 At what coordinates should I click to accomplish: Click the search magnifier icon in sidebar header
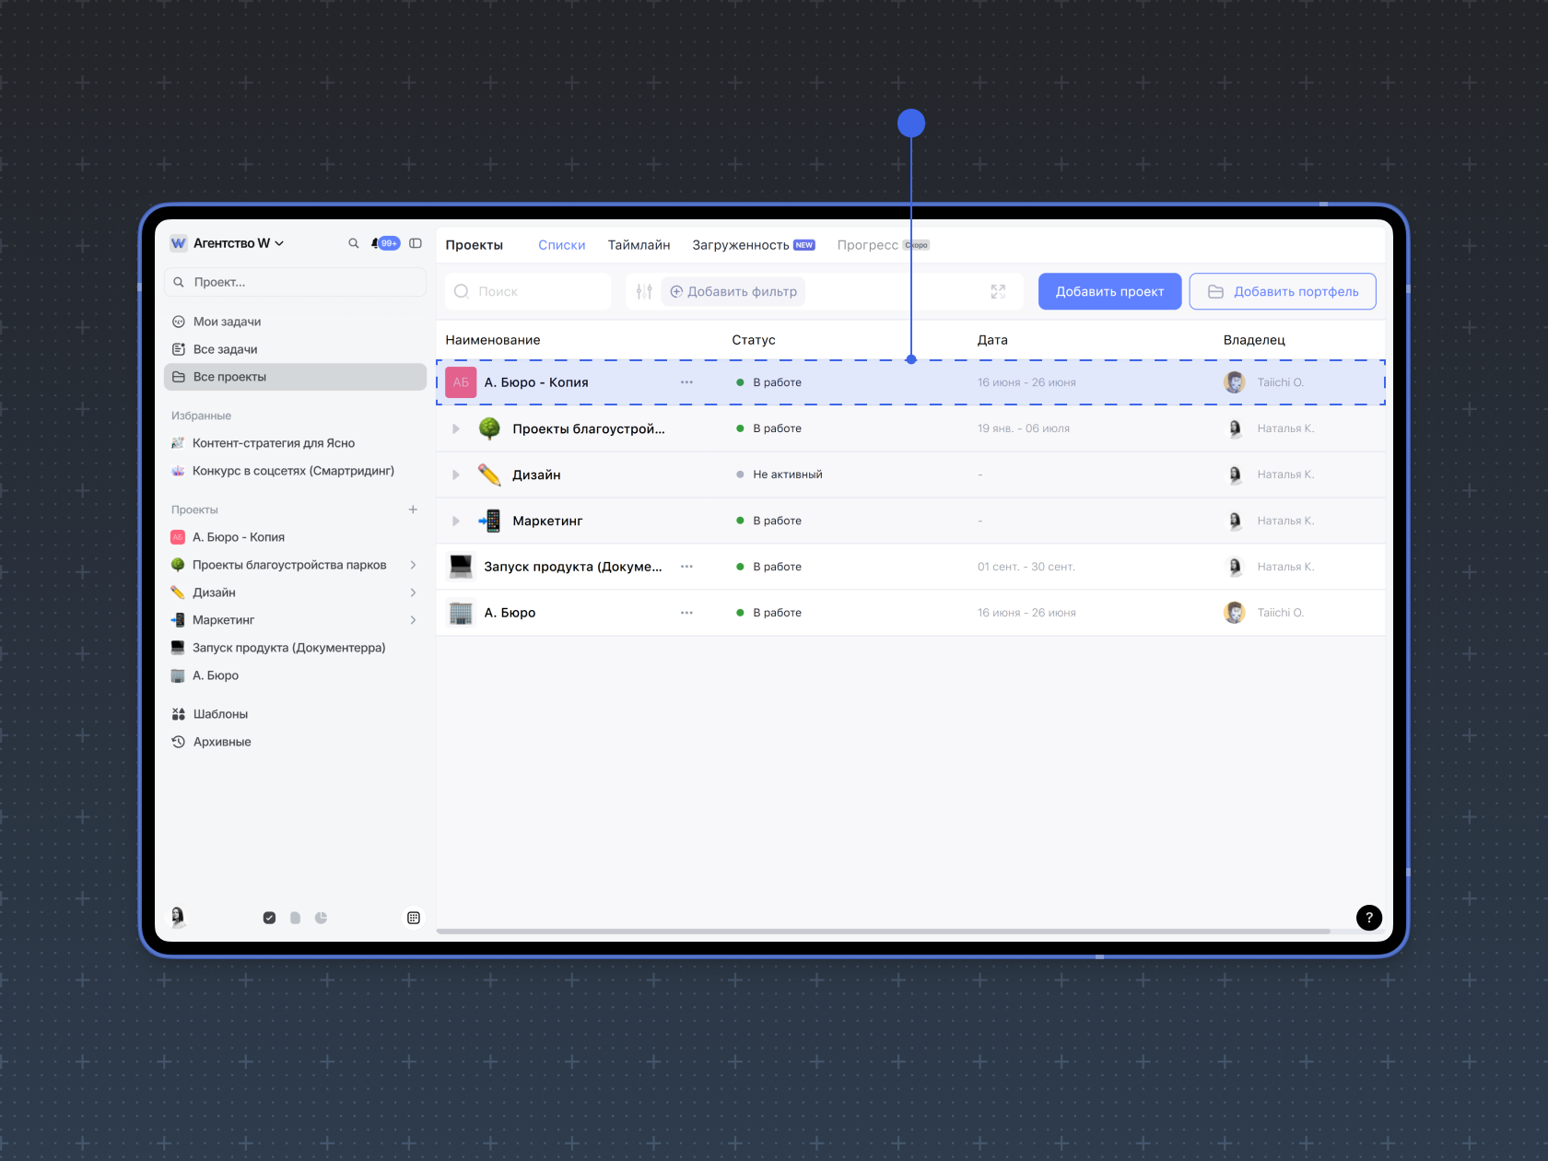(353, 243)
